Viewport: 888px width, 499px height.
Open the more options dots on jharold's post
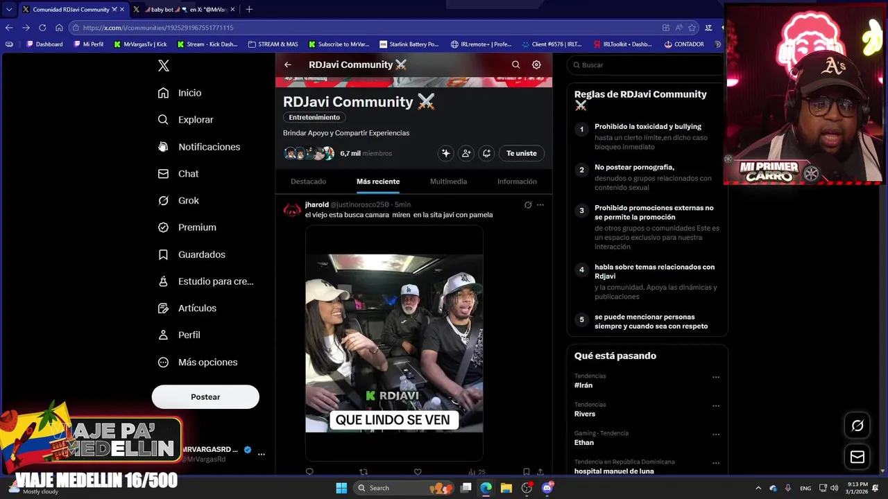[x=540, y=205]
